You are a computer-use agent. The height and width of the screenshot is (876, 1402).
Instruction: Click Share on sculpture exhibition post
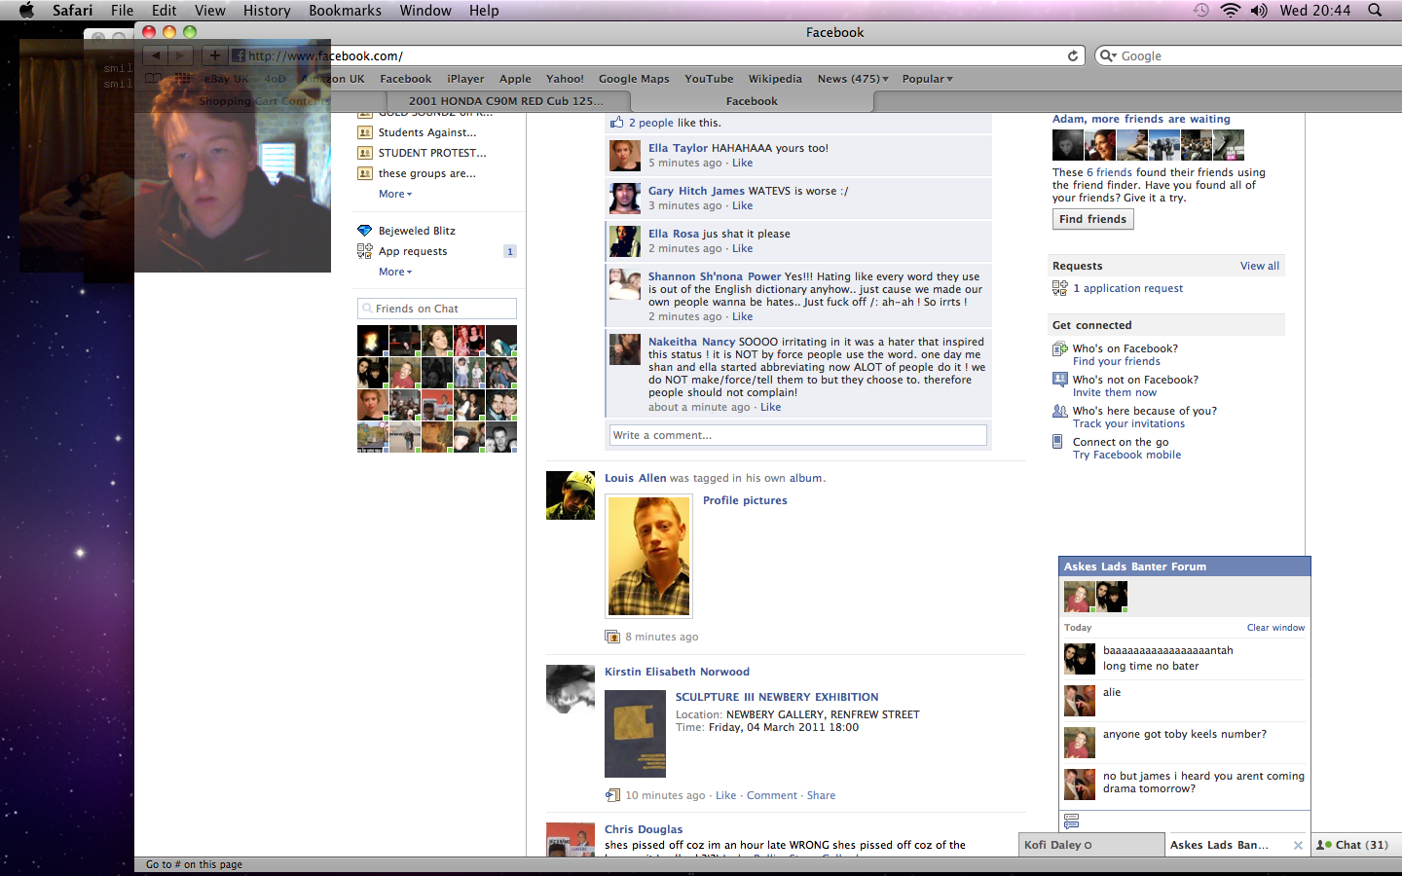click(x=821, y=795)
